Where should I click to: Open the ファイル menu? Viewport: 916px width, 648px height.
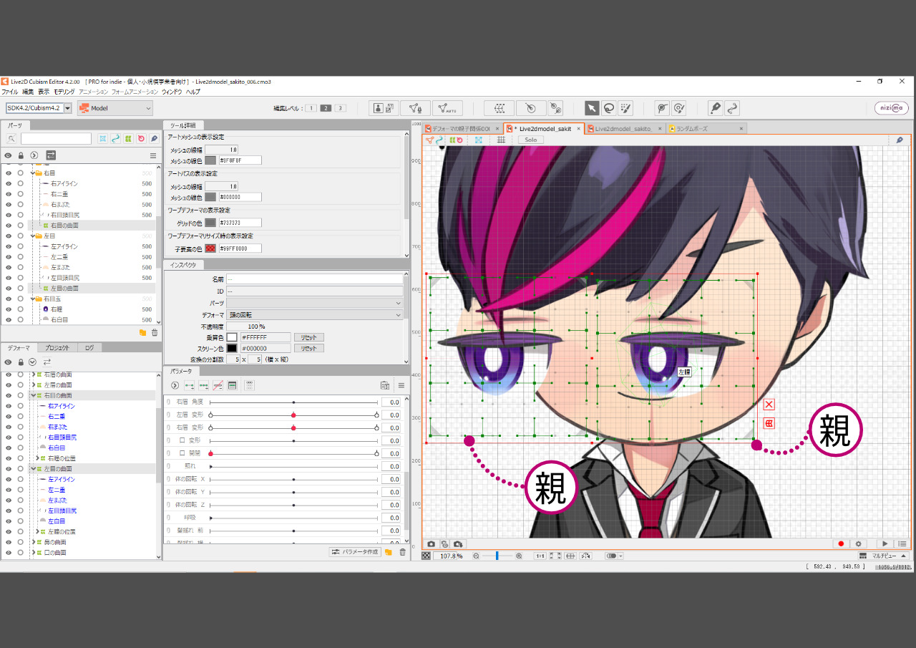(x=10, y=92)
